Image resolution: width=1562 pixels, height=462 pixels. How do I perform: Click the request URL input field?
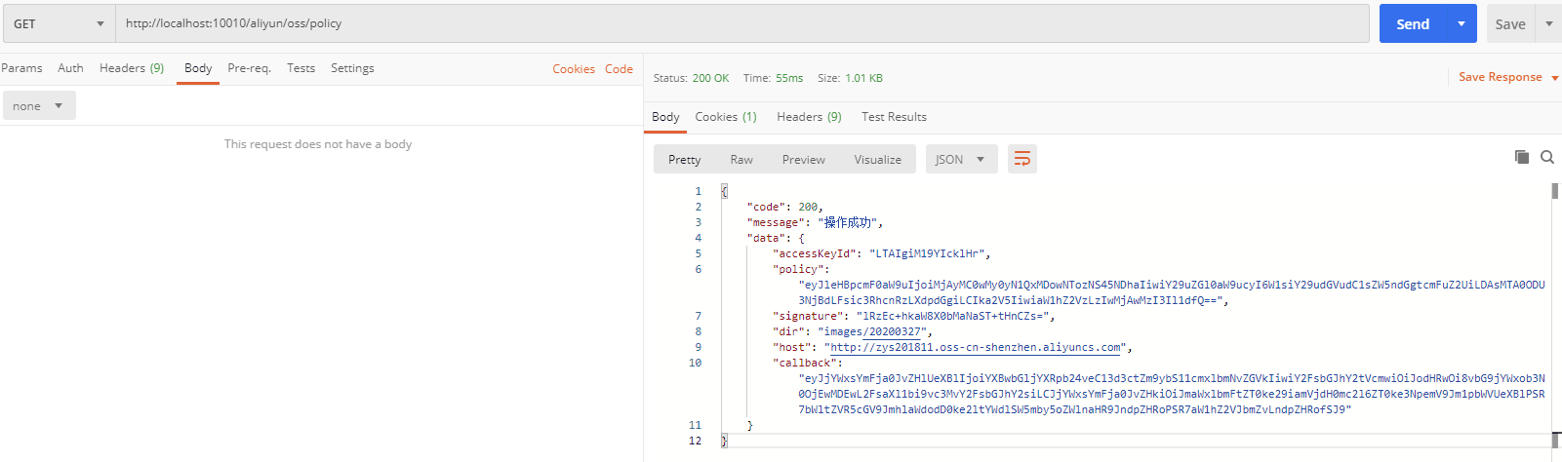click(741, 23)
